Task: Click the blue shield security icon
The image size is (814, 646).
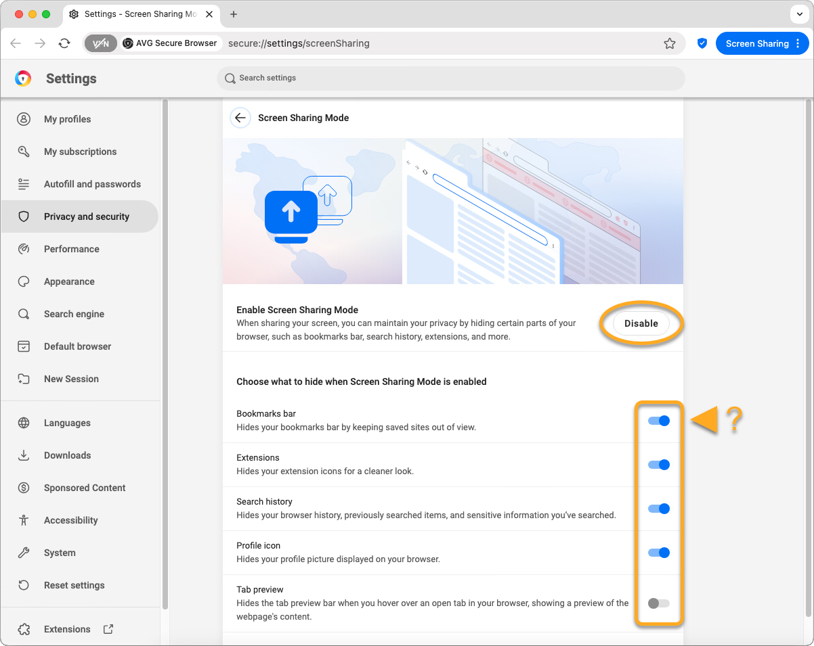Action: (x=702, y=43)
